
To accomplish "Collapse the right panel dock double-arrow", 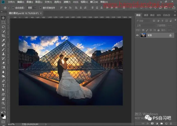I will pyautogui.click(x=175, y=12).
